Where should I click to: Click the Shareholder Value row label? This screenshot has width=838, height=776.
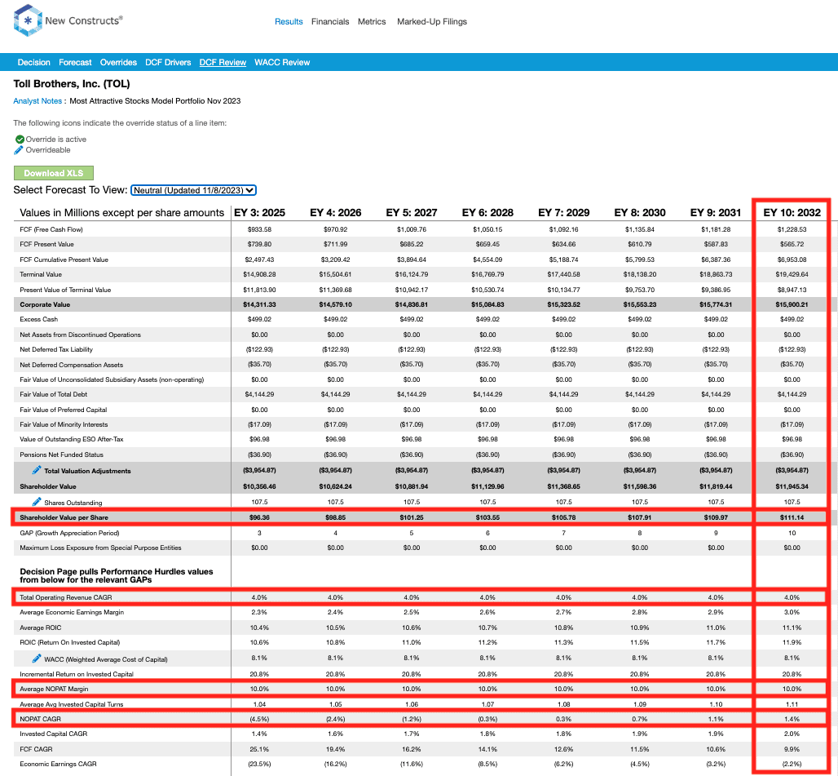click(x=48, y=486)
